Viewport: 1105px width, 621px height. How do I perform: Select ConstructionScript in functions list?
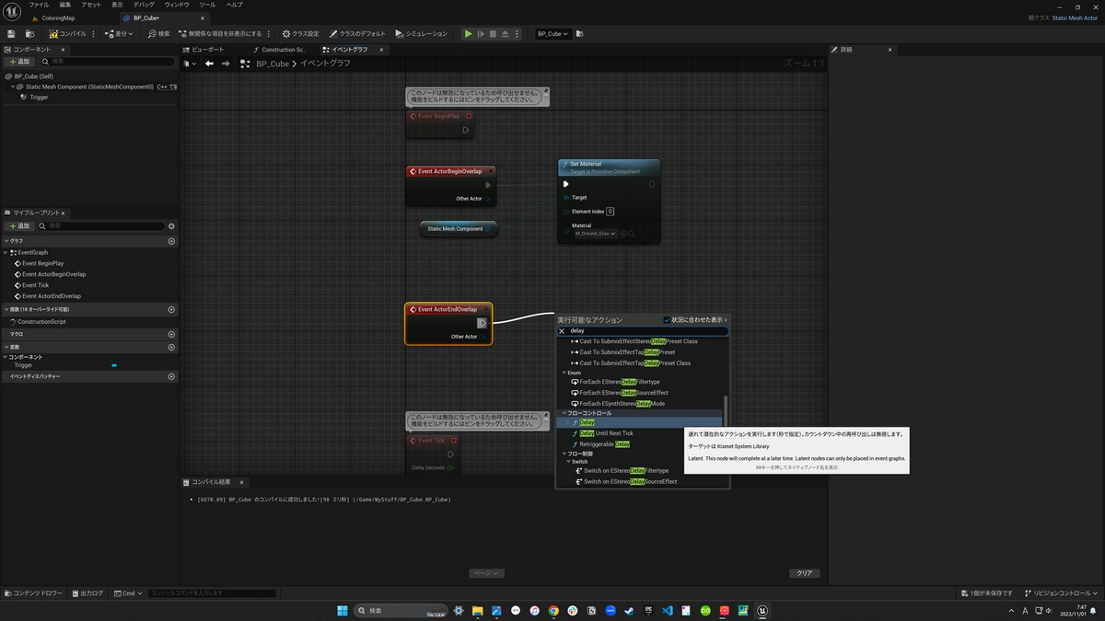pos(41,322)
